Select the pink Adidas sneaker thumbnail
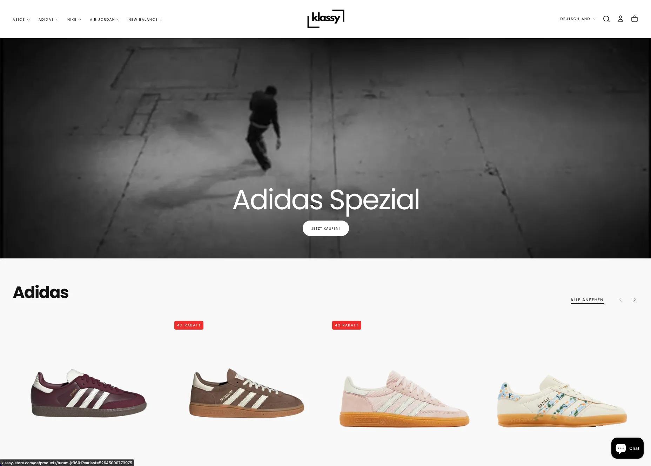 (404, 399)
